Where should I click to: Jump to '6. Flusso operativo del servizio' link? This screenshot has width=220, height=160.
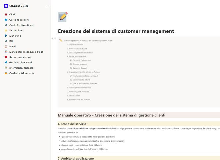coord(79,88)
